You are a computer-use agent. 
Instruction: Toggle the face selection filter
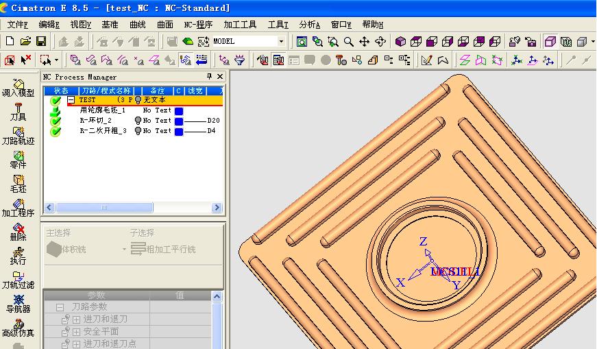91,60
